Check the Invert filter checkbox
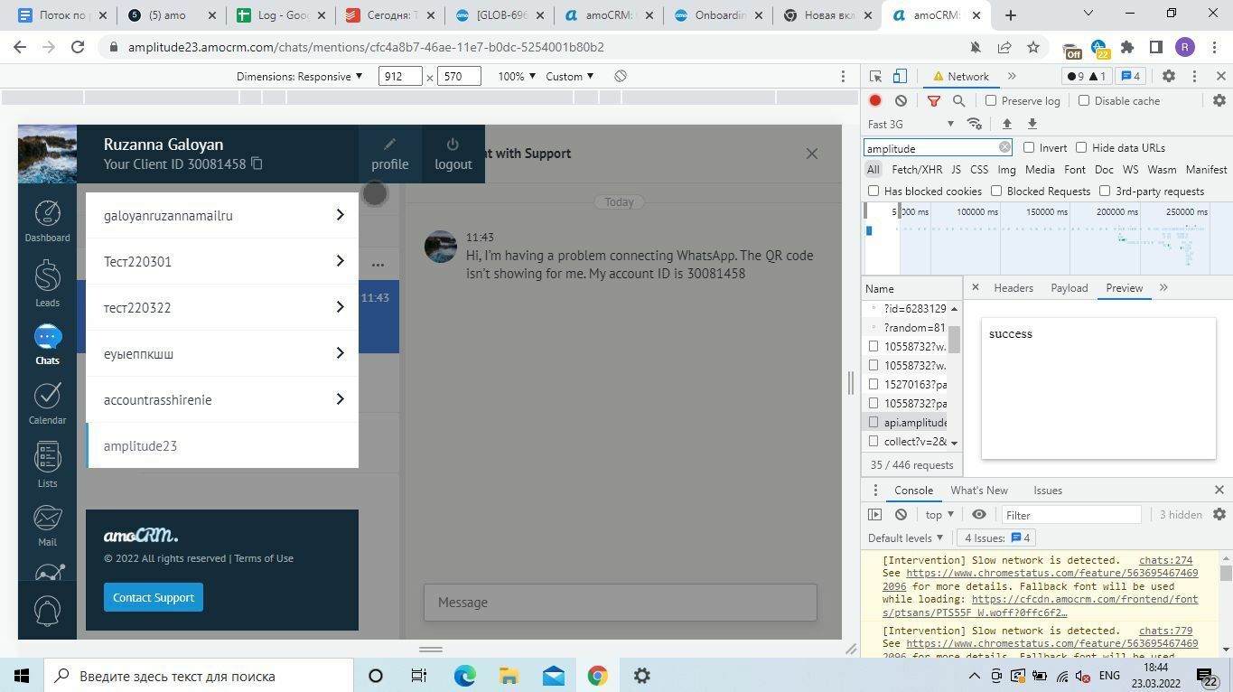1233x692 pixels. pyautogui.click(x=1029, y=148)
